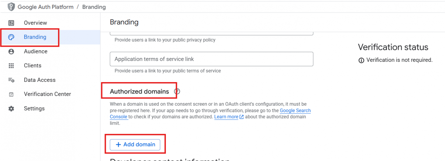Open the Learn more link

click(x=226, y=117)
